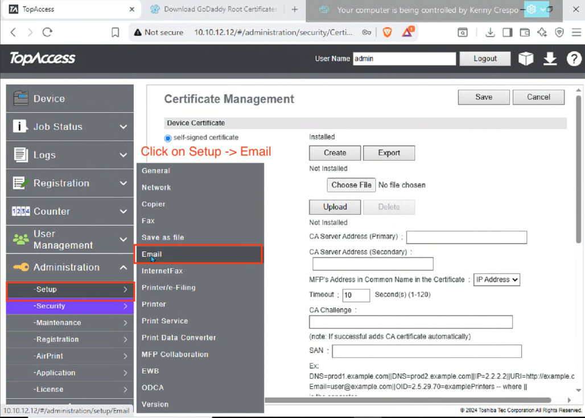Open the browser downloads icon
The height and width of the screenshot is (418, 585).
tap(489, 32)
